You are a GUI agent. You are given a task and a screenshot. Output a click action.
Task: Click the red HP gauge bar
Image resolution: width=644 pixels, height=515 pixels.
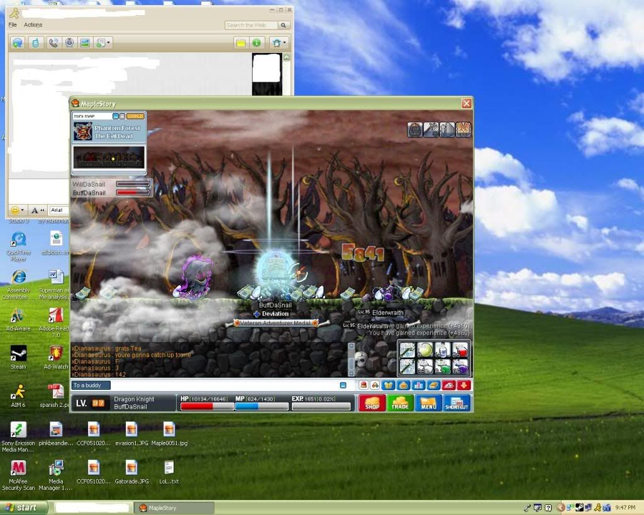coord(207,406)
